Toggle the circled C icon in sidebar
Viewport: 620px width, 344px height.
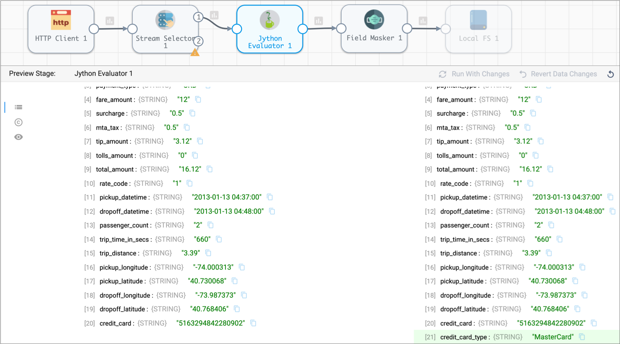(18, 122)
